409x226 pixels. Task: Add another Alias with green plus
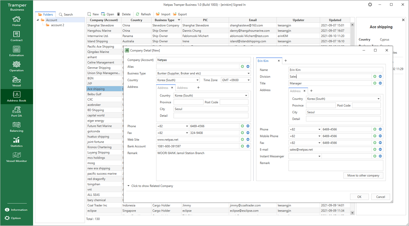[242, 67]
